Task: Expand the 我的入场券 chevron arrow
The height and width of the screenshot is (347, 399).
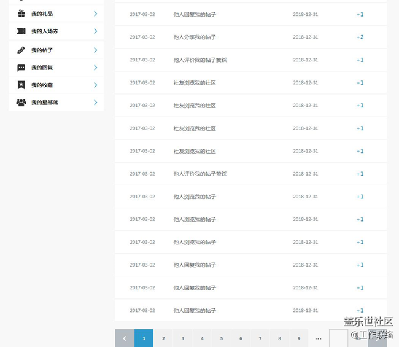Action: pos(95,31)
